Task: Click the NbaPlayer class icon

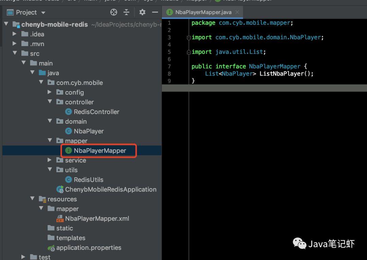Action: tap(68, 131)
